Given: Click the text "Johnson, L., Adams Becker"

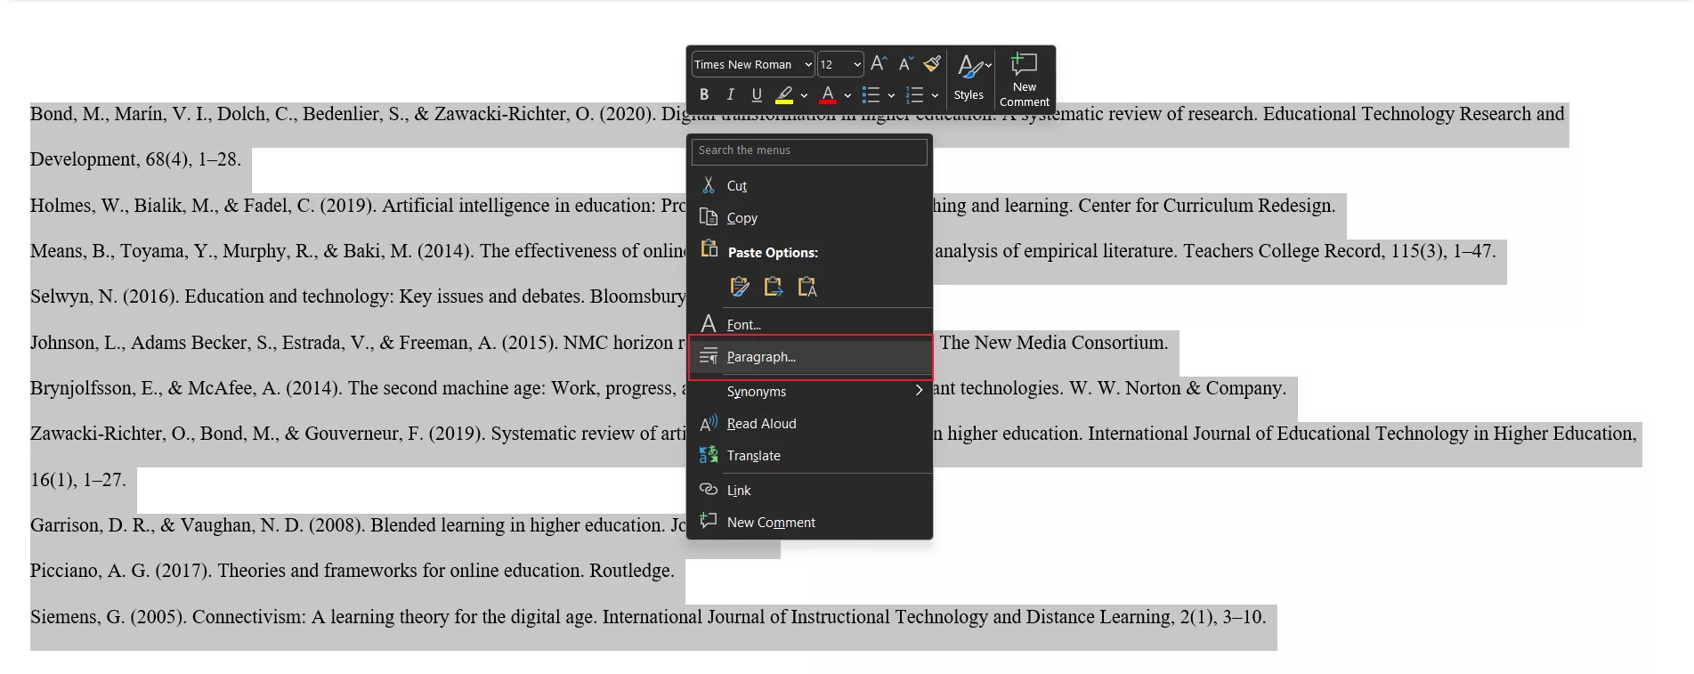Looking at the screenshot, I should coord(140,343).
